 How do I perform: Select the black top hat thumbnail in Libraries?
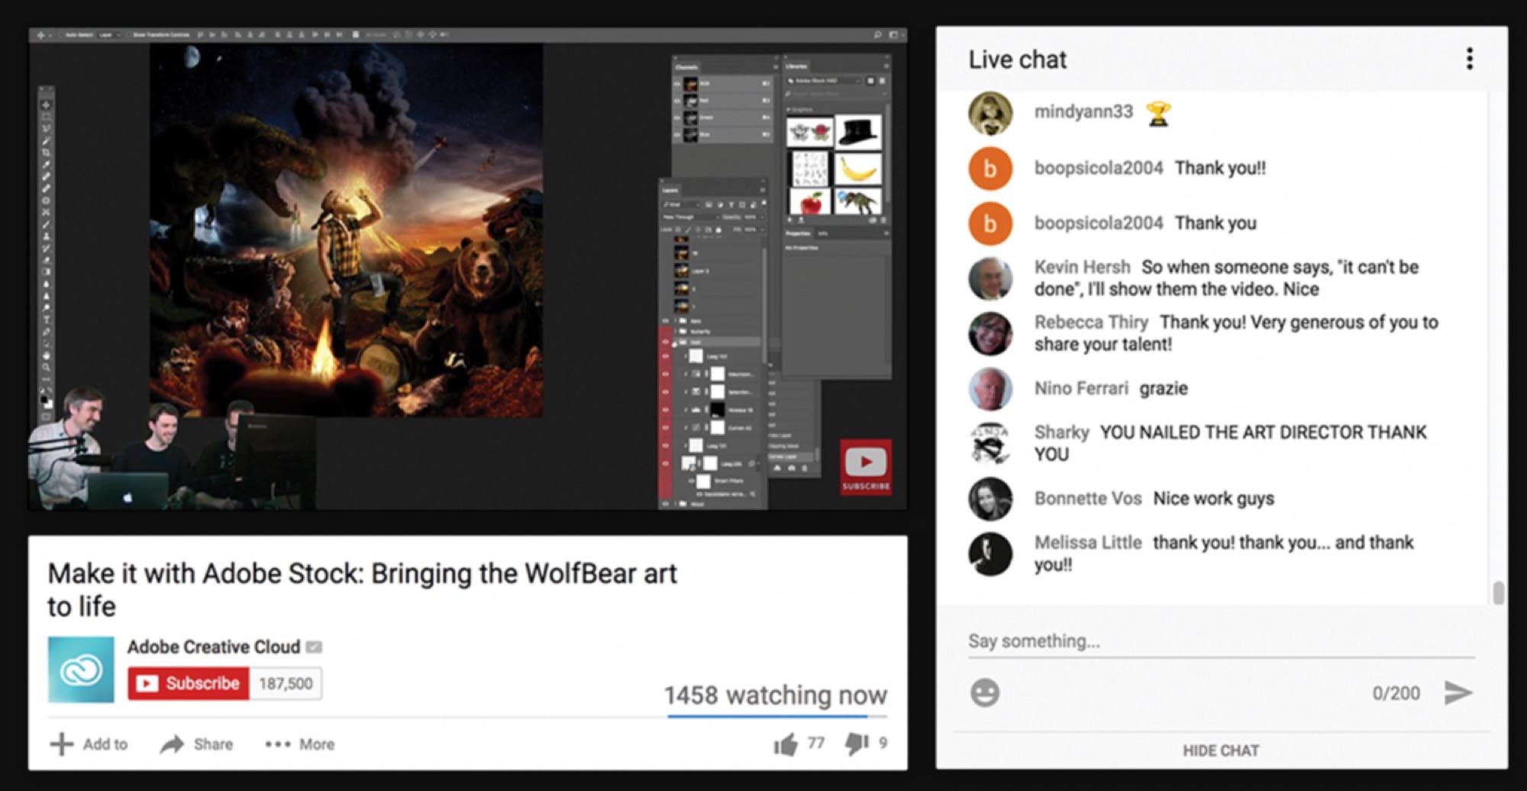859,132
